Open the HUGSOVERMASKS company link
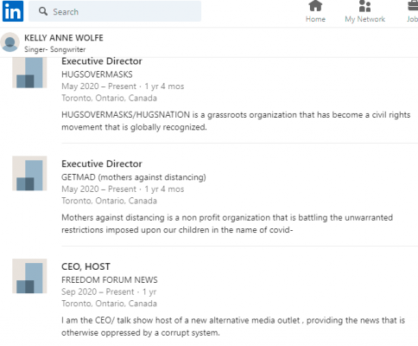 pos(97,74)
